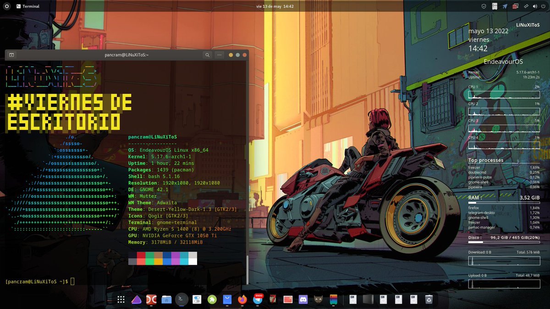Viewport: 550px width, 309px height.
Task: Open the terminal three-dots menu
Action: pyautogui.click(x=220, y=55)
